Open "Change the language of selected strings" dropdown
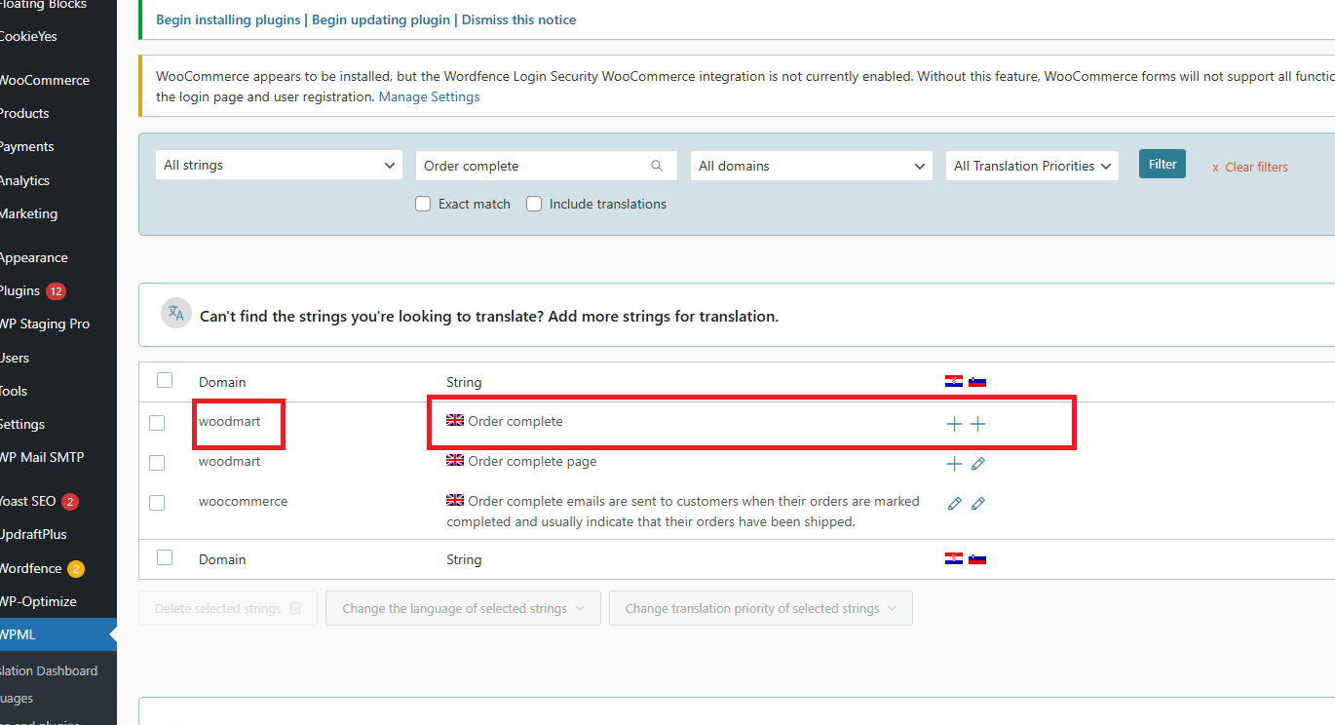Image resolution: width=1335 pixels, height=725 pixels. [x=463, y=608]
